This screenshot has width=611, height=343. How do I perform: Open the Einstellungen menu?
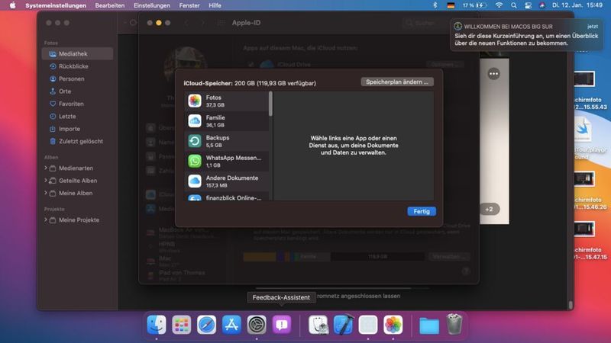152,5
